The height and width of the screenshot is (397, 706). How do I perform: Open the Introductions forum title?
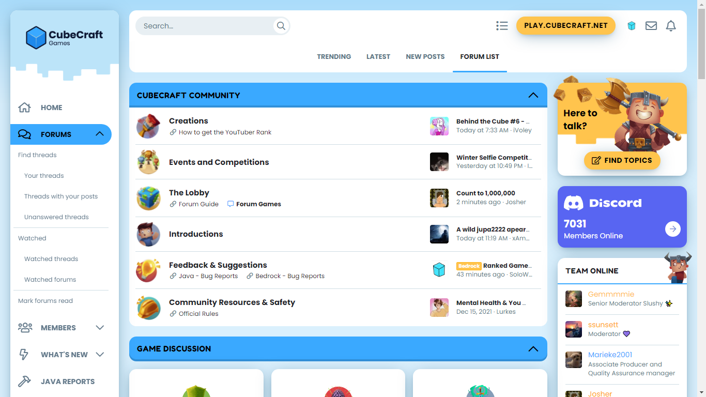point(196,234)
